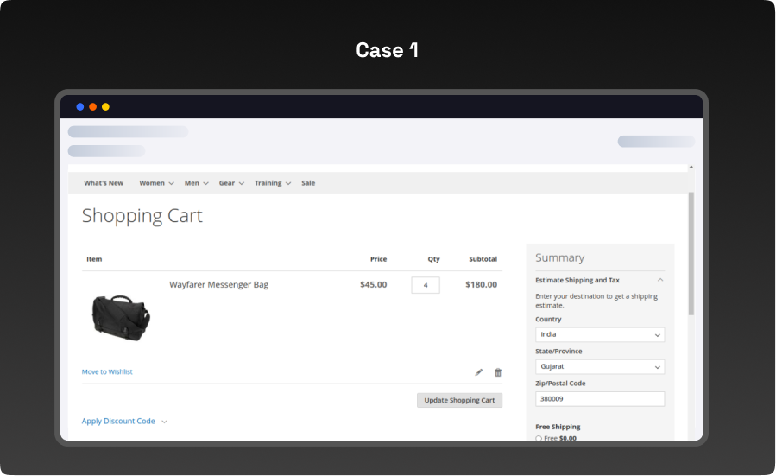Select the Free $0.00 shipping radio
776x476 pixels.
click(539, 439)
